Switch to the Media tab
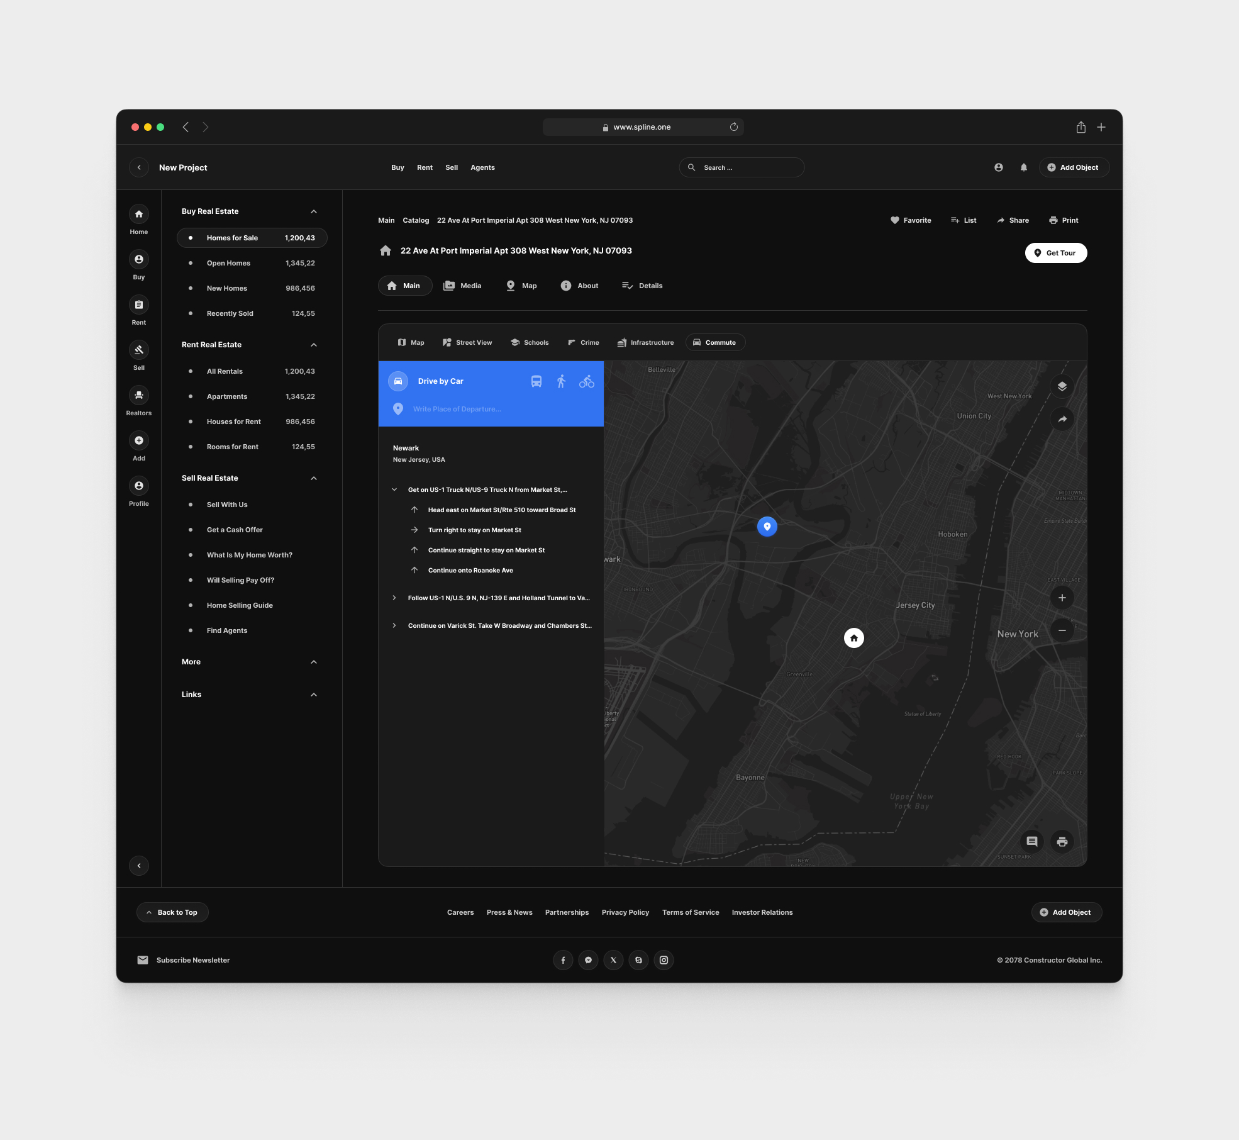 (x=463, y=286)
